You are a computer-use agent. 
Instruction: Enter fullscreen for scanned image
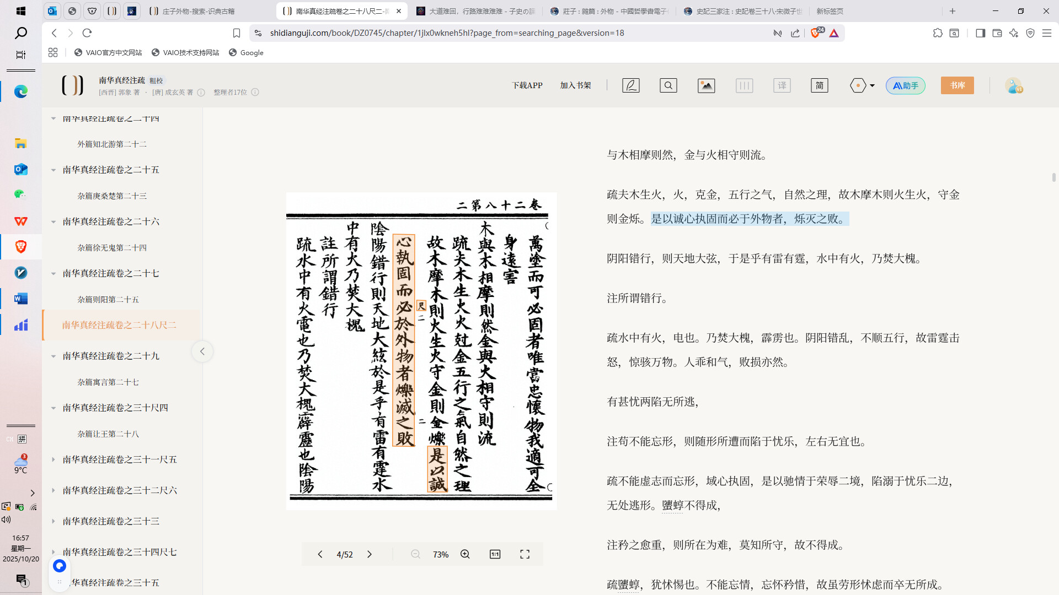pyautogui.click(x=525, y=554)
